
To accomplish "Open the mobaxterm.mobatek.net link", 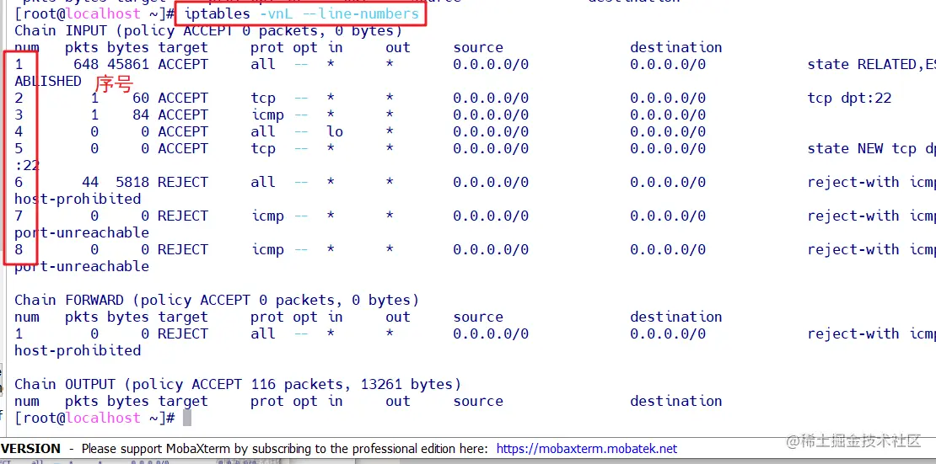I will coord(587,449).
